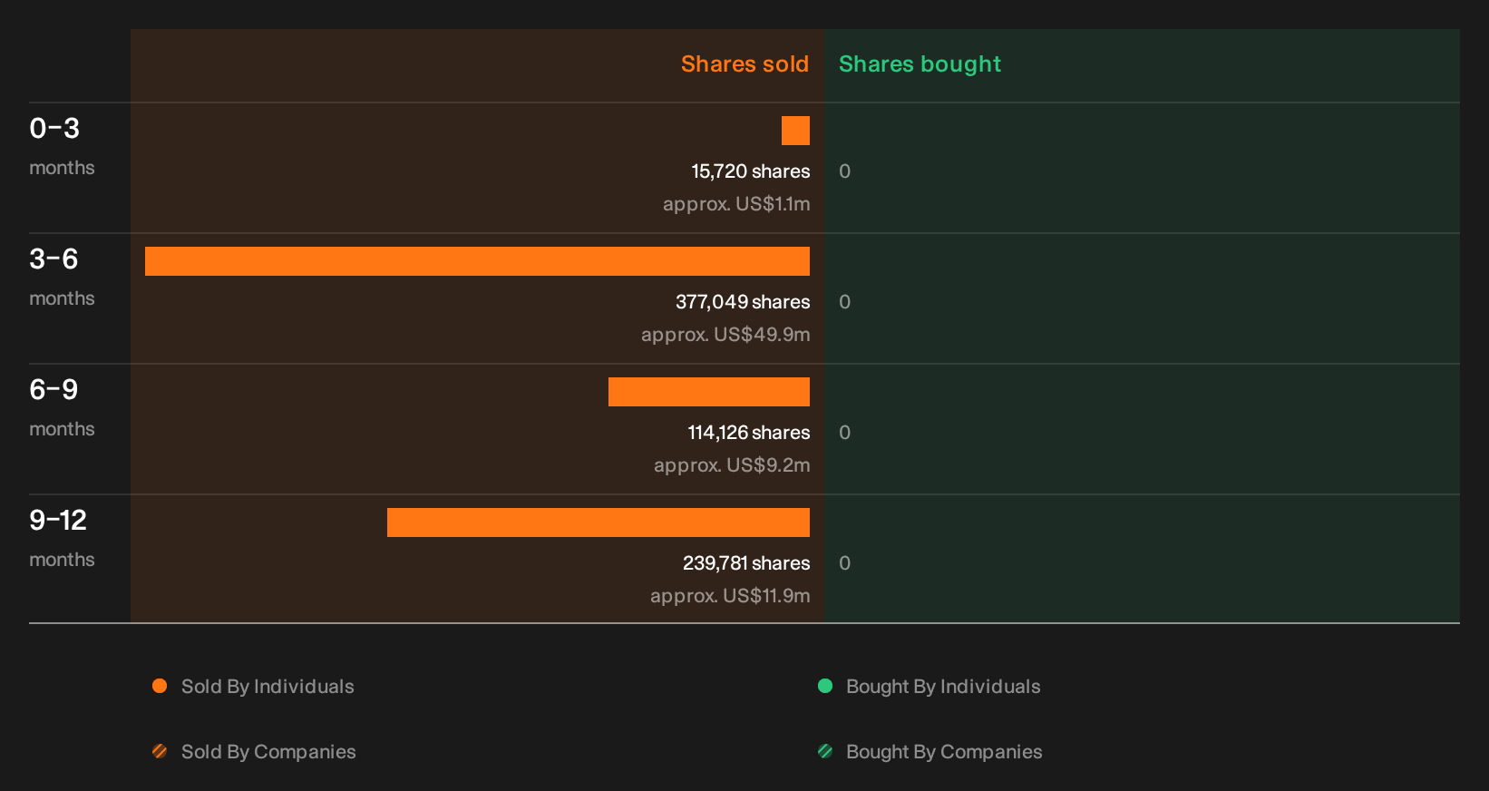This screenshot has width=1489, height=791.
Task: Click the orange Sold By Individuals legend dot
Action: tap(160, 686)
